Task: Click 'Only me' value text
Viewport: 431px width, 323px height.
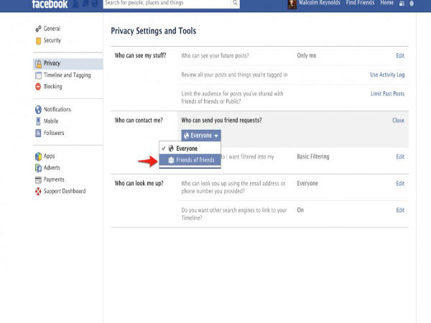Action: (307, 56)
